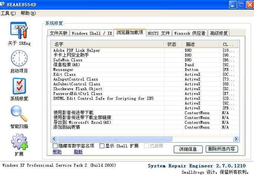Screen dimensions: 254x177
Task: Click the 系统修复 sidebar label
Action: click(x=19, y=98)
